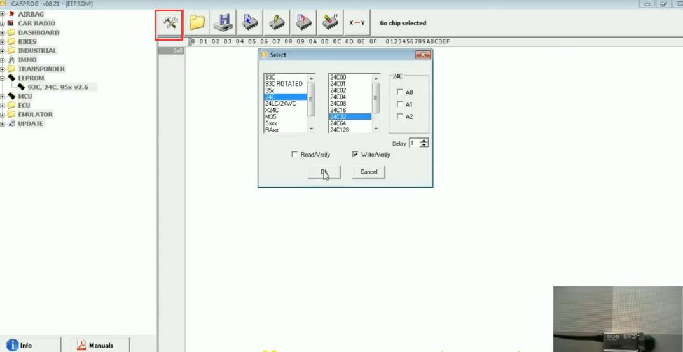Expand the TRANSPONDER tree node

pos(3,69)
